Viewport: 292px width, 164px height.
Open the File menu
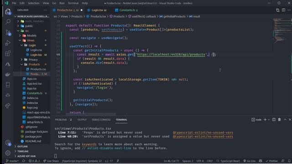(14, 3)
